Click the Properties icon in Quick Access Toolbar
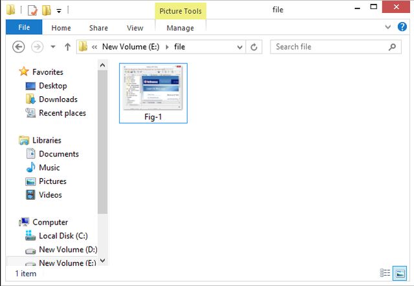 point(32,10)
